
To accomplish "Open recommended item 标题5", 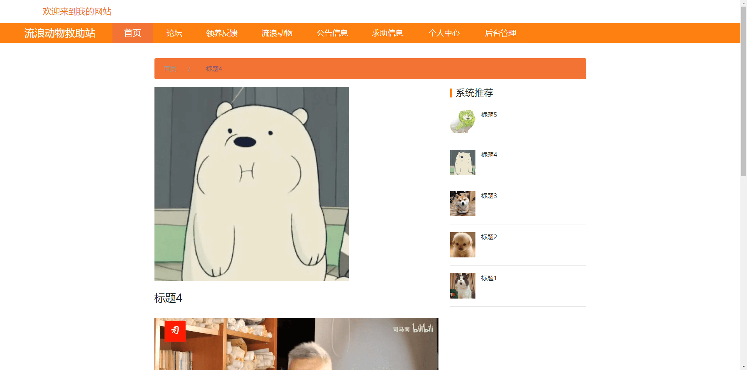I will [489, 115].
